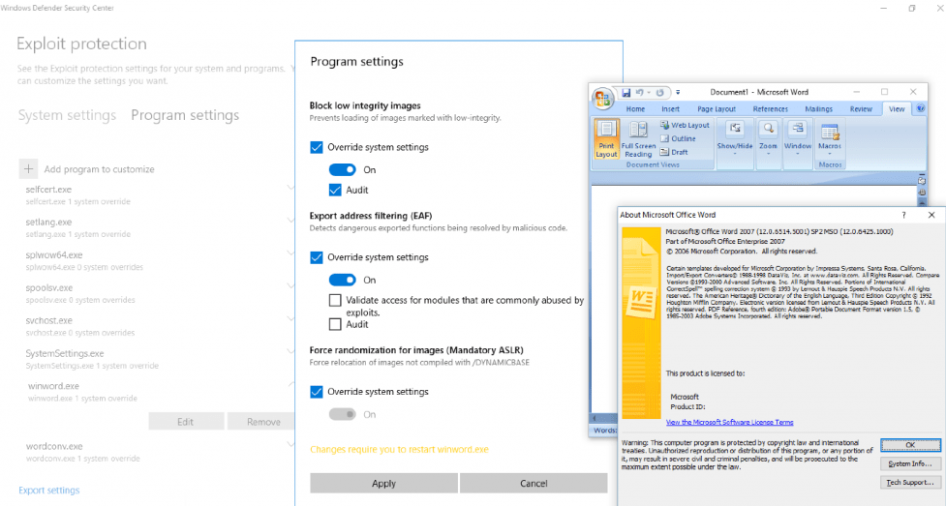Expand the svchost.exe program entry
946x506 pixels.
[290, 318]
